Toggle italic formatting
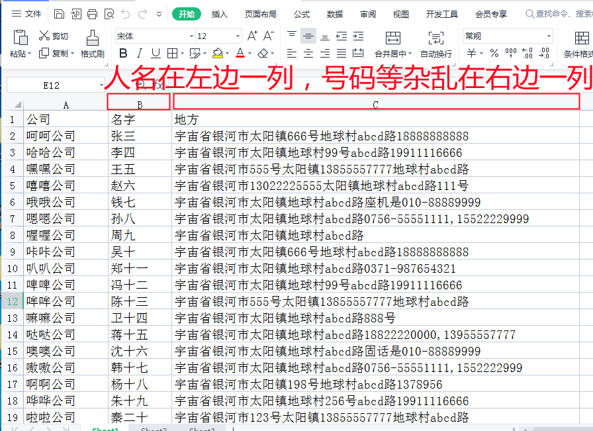 140,52
